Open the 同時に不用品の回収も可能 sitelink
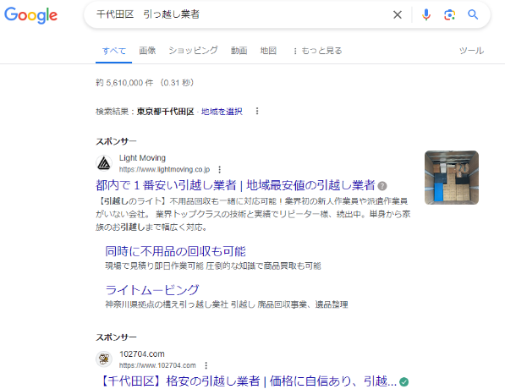Viewport: 505px width, 389px height. (x=176, y=251)
